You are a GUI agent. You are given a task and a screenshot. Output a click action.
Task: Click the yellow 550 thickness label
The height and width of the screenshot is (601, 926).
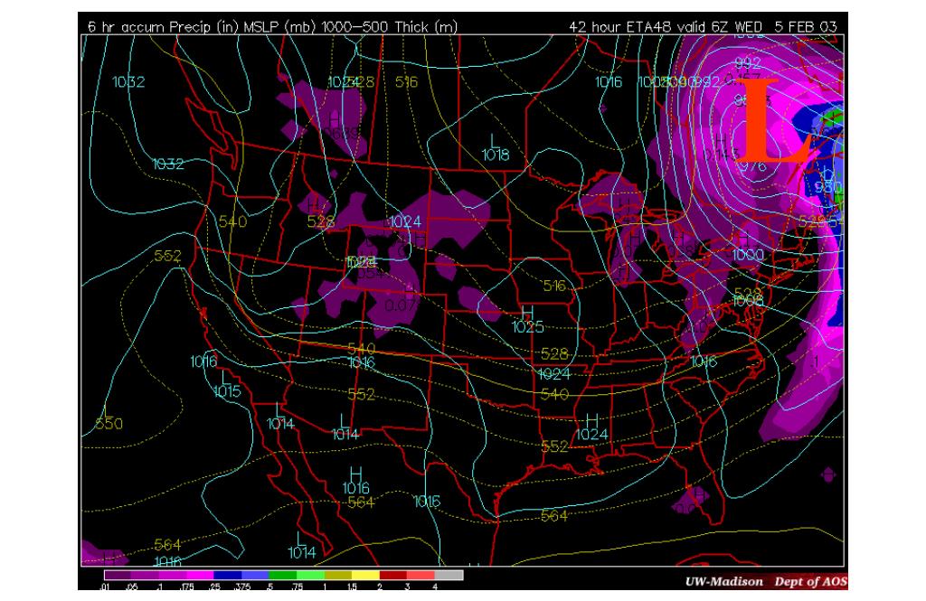pos(109,423)
